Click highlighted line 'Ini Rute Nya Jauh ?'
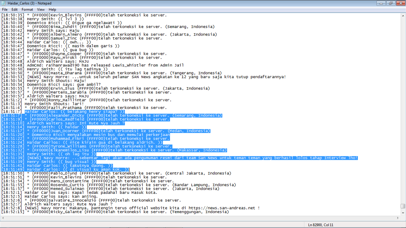 point(63,123)
